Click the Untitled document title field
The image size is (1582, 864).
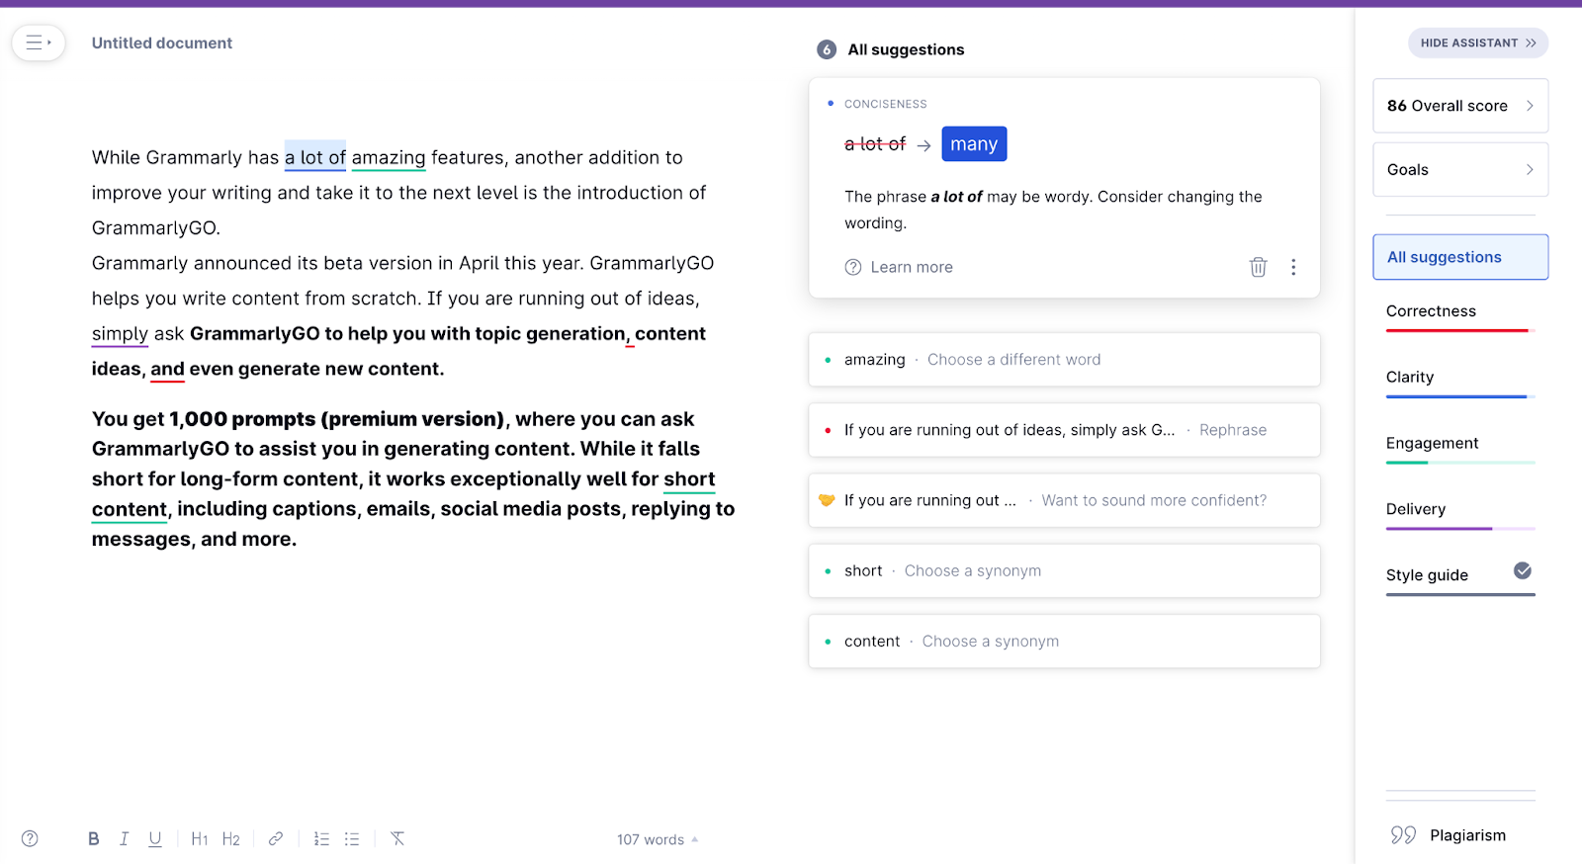click(x=162, y=43)
